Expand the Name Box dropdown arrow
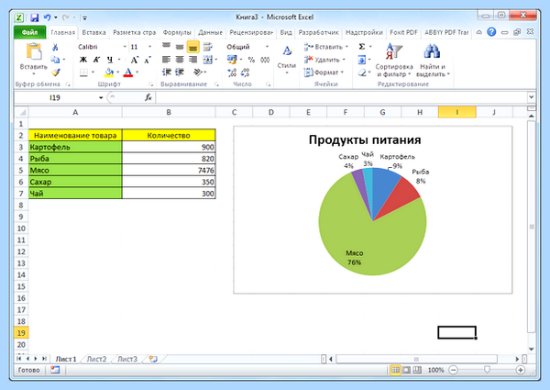The width and height of the screenshot is (550, 390). (101, 97)
